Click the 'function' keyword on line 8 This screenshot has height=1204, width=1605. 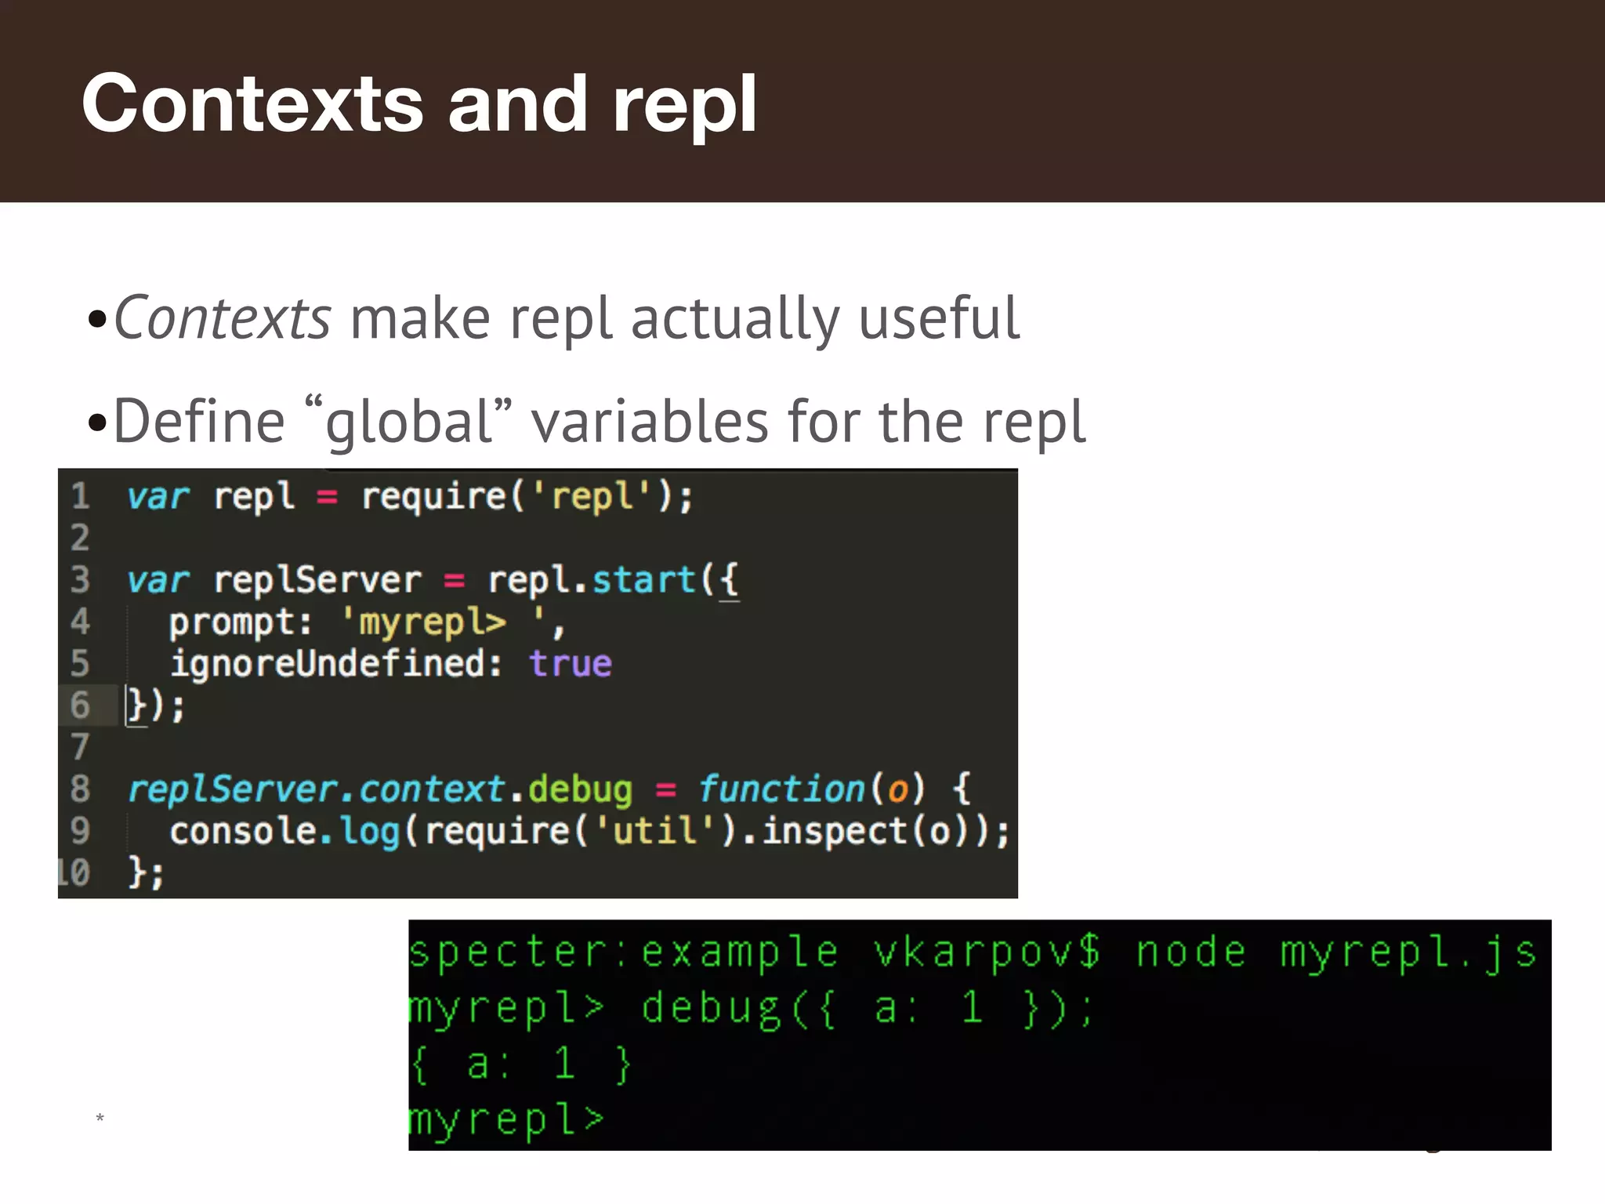click(781, 789)
